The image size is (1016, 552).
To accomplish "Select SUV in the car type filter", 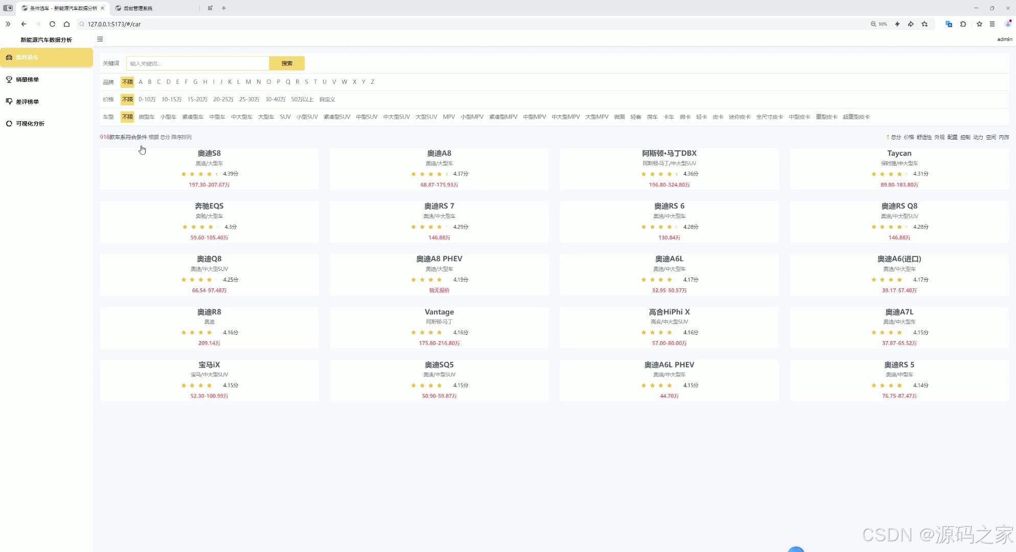I will 285,117.
